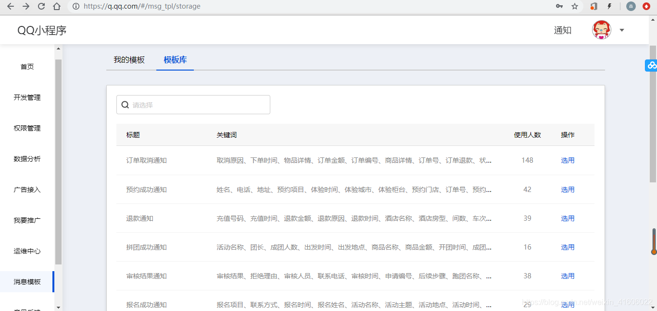Go back with the browser back arrow
This screenshot has width=657, height=311.
click(x=11, y=6)
